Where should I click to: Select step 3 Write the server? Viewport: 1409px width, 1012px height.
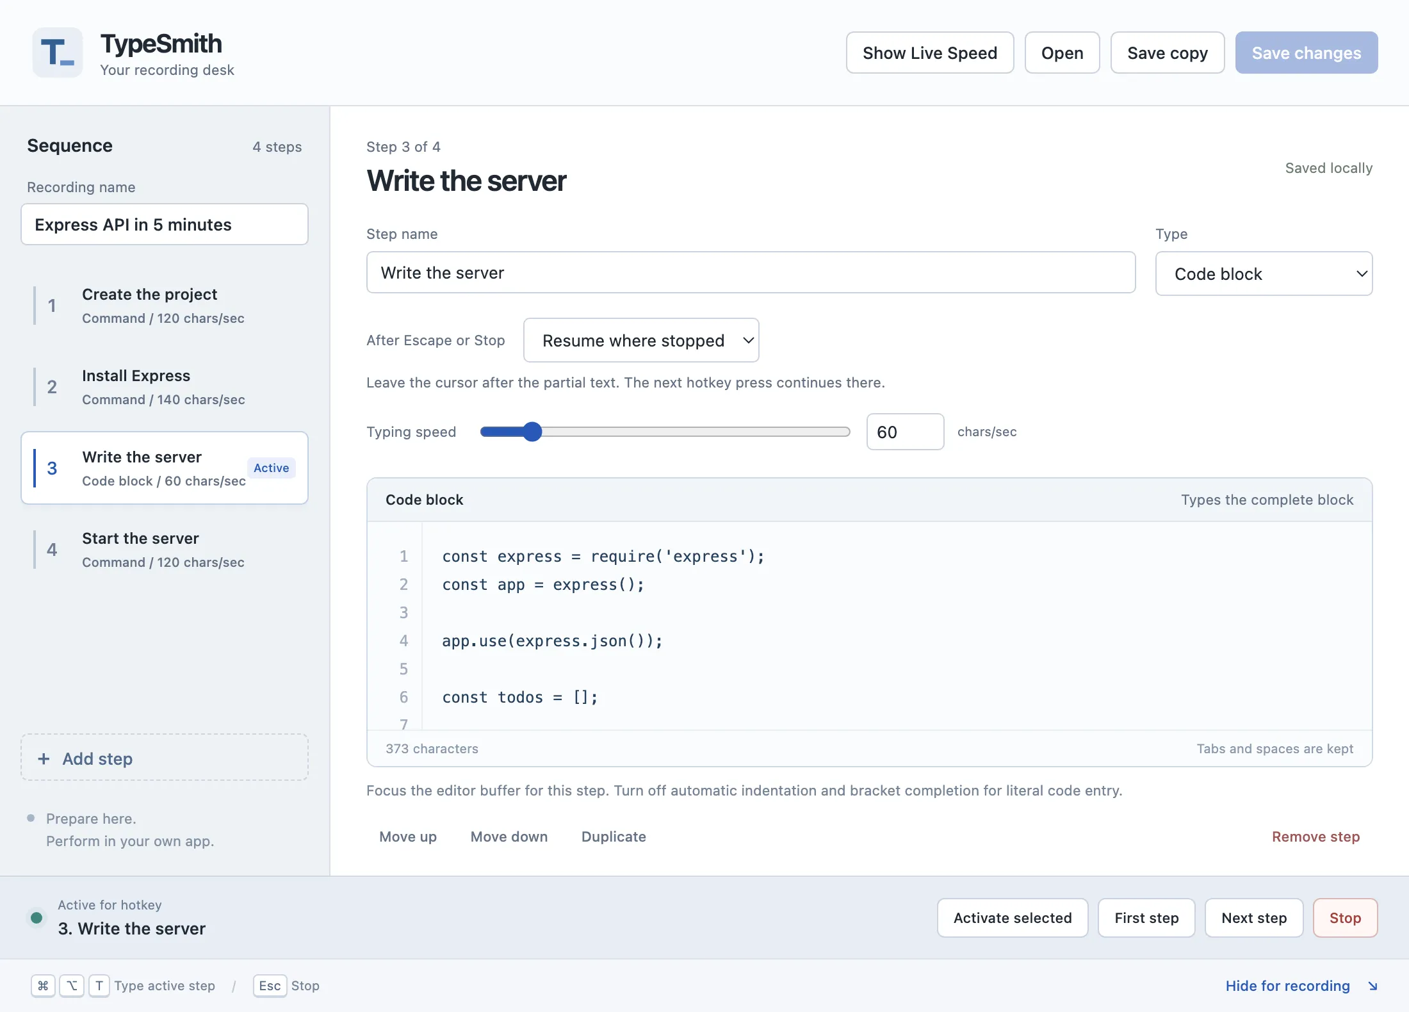click(x=165, y=468)
